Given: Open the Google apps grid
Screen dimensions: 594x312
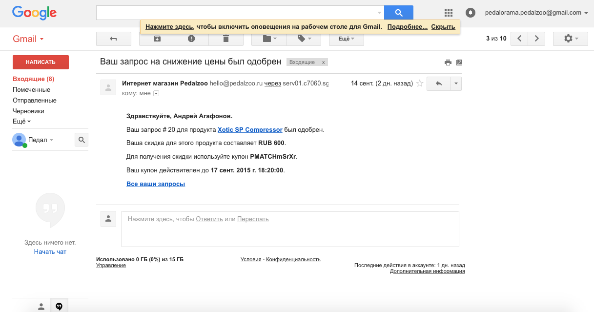Looking at the screenshot, I should tap(449, 13).
